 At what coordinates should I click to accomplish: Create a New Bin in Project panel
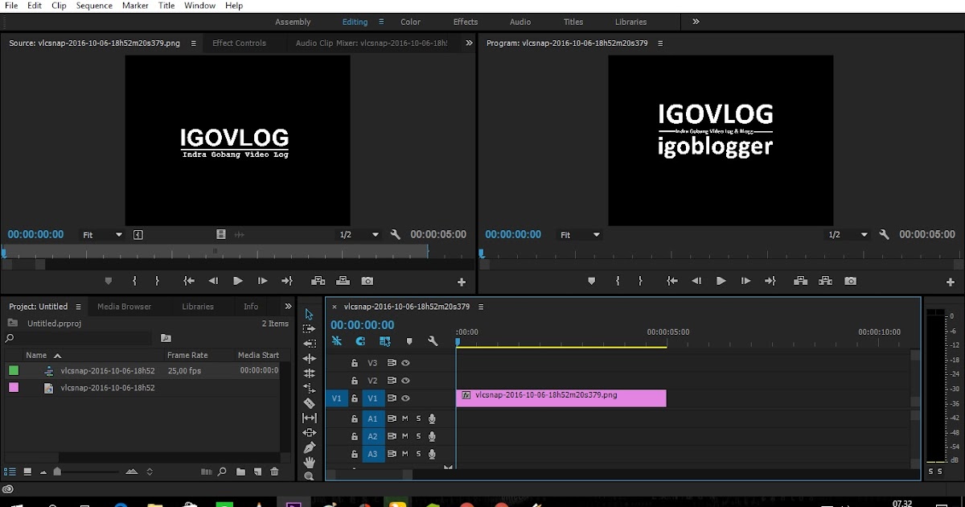click(240, 472)
